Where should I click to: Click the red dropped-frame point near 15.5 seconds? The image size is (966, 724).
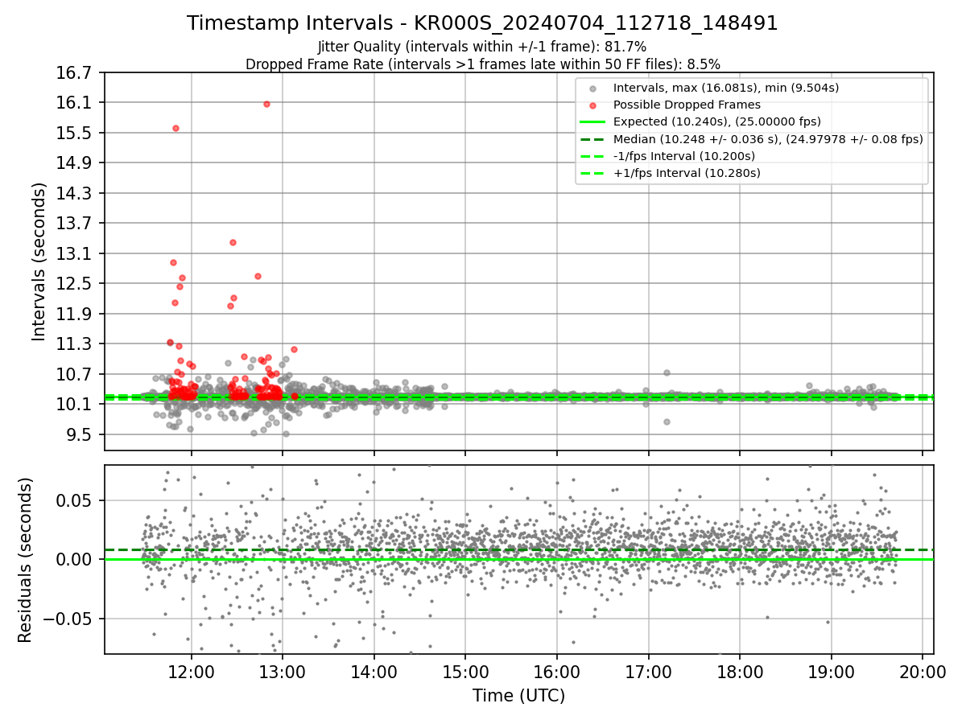click(175, 128)
